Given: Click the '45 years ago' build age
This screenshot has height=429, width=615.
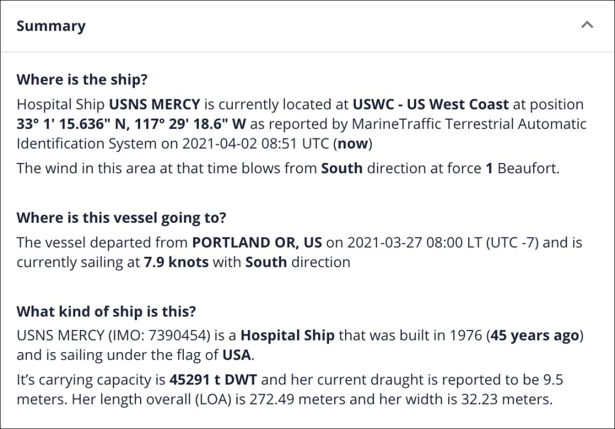Looking at the screenshot, I should coord(535,336).
